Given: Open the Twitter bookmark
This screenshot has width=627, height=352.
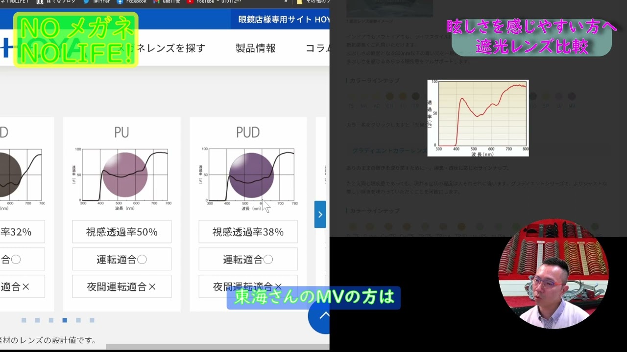Looking at the screenshot, I should [x=96, y=1].
